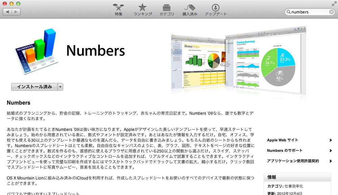Viewport: 338px width, 195px height.
Task: Click the arrow next to アプリケーション使用許諾契約
Action: (x=331, y=161)
